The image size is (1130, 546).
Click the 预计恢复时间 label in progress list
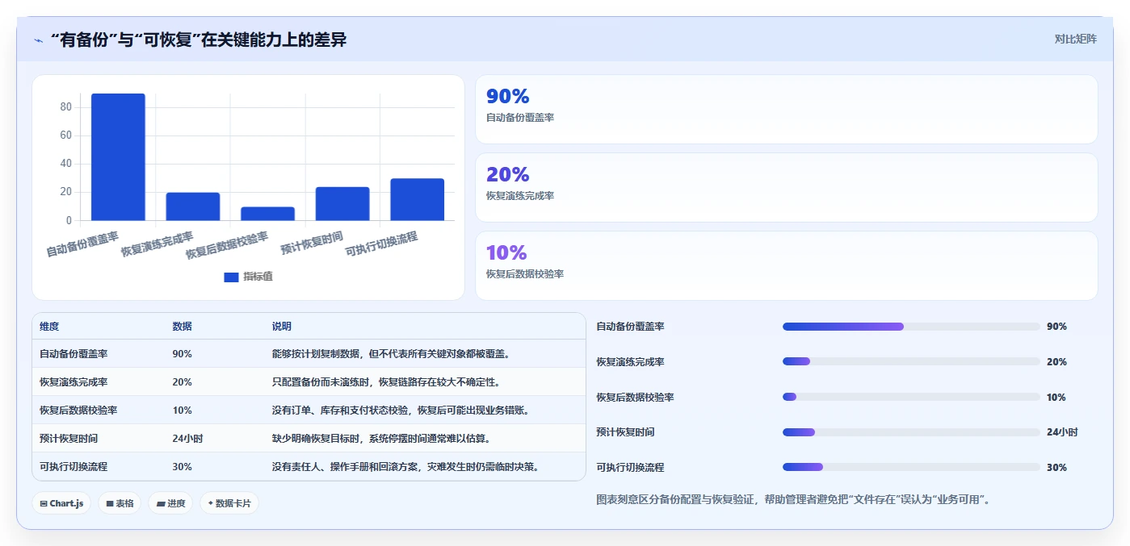pyautogui.click(x=625, y=432)
